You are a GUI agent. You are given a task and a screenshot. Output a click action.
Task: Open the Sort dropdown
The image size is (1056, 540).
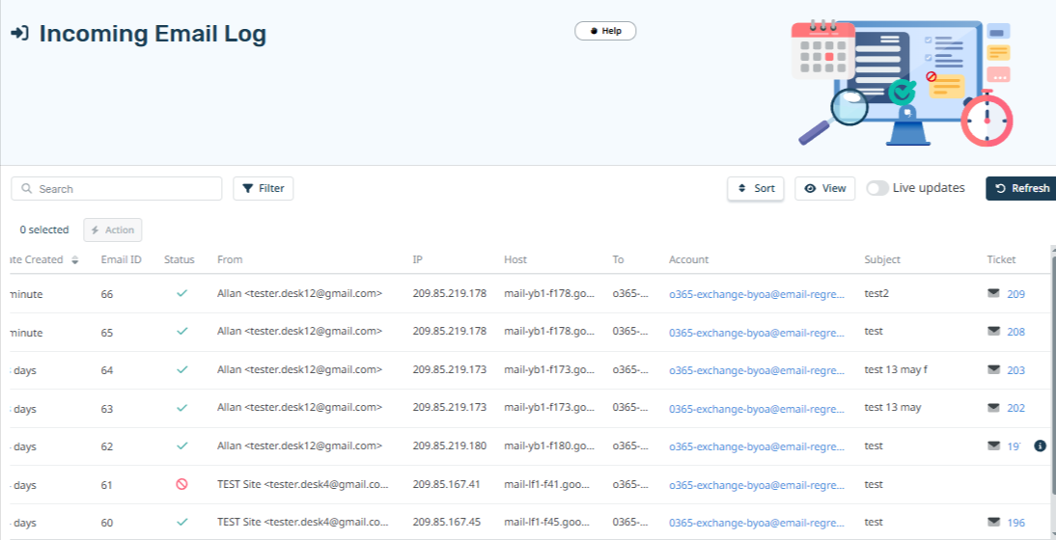pos(755,188)
